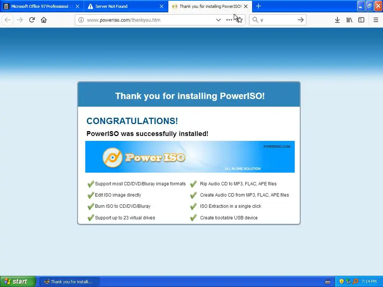Bookmark this page with the star
383x287 pixels.
[x=240, y=20]
